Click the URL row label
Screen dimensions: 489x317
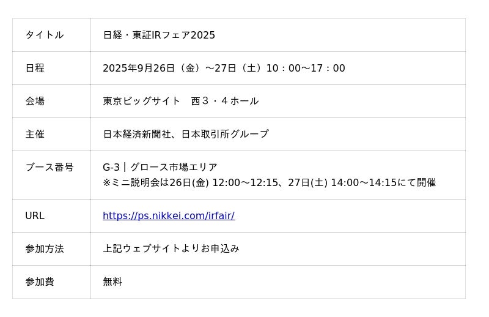35,216
